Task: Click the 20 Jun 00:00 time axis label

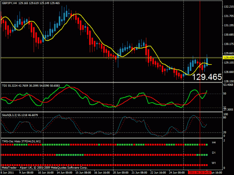Action: (x=121, y=173)
